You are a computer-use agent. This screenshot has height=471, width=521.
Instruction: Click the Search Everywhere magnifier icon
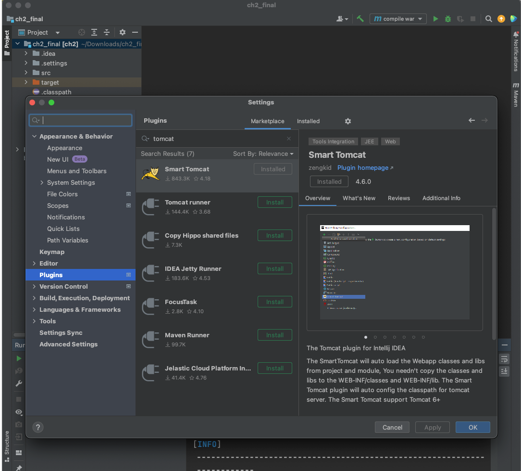coord(488,19)
